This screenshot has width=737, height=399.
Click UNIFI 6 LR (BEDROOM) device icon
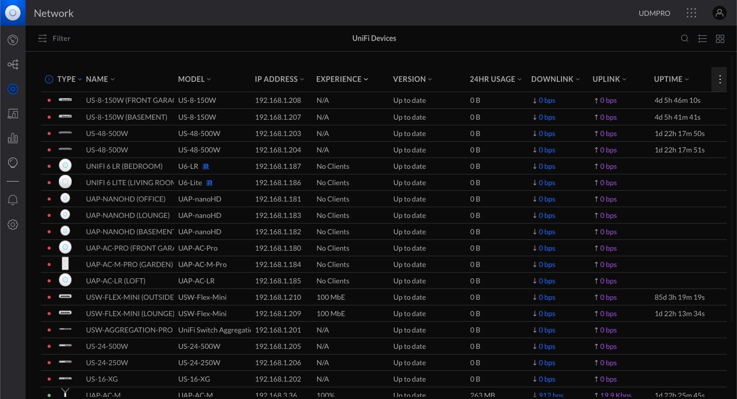click(x=65, y=166)
